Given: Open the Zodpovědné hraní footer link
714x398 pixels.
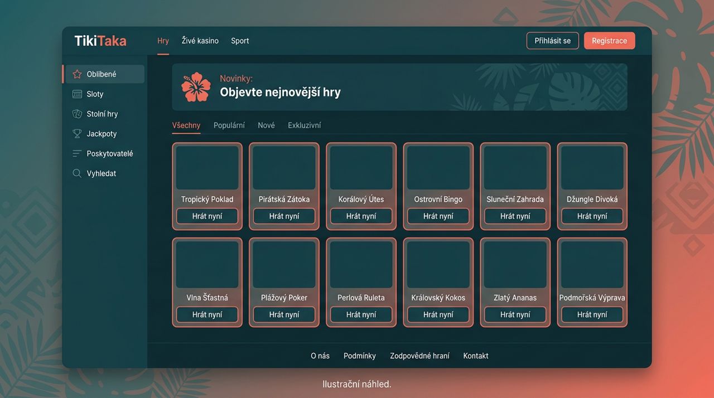Looking at the screenshot, I should click(419, 356).
